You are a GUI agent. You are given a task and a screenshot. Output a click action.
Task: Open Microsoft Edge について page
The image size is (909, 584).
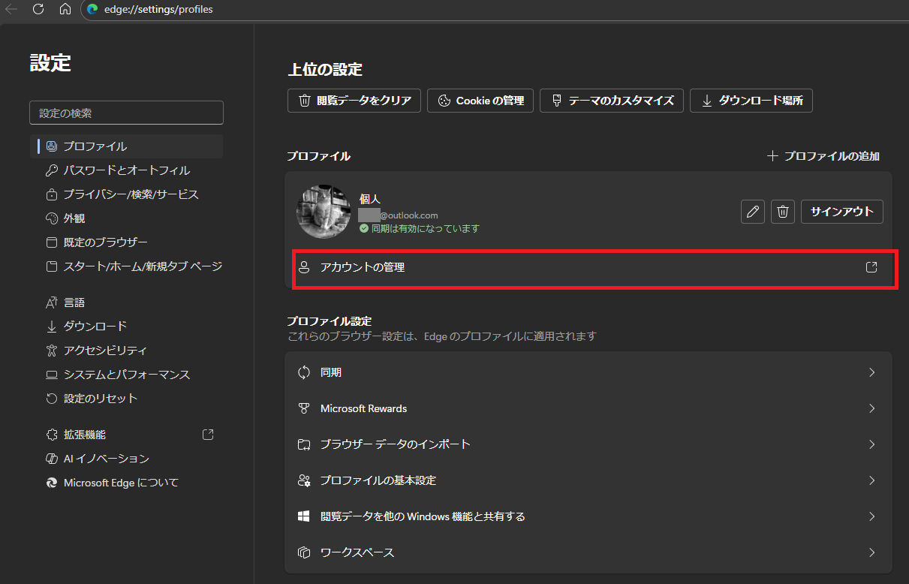pyautogui.click(x=126, y=483)
